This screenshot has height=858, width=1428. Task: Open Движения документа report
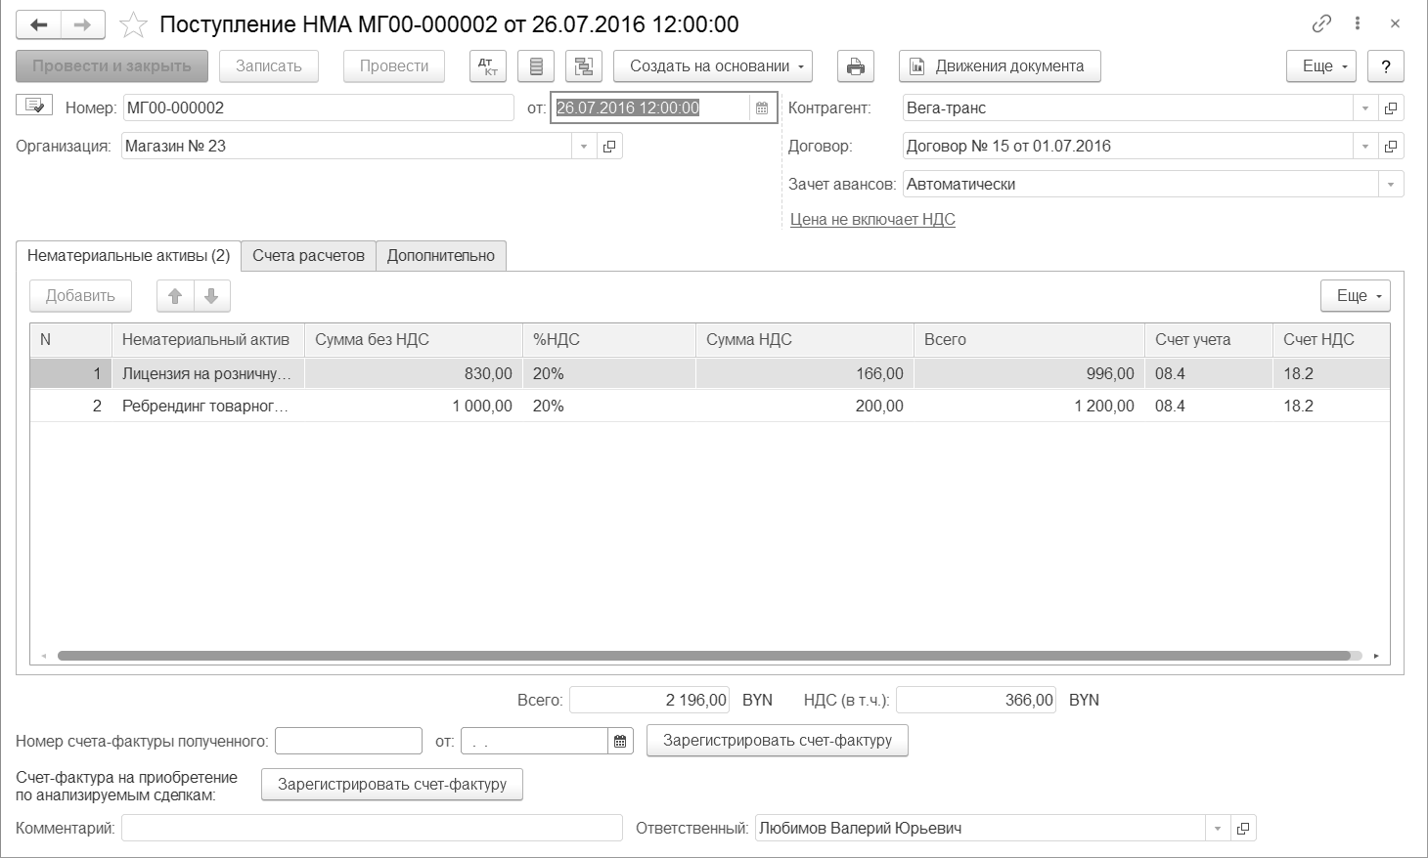point(1000,66)
